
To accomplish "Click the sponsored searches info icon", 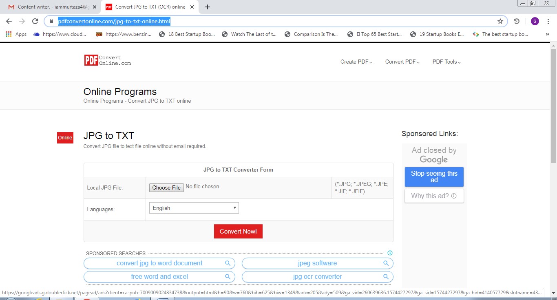I will tap(390, 253).
